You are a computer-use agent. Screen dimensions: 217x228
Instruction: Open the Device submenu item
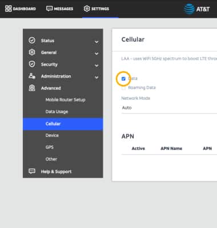[52, 136]
